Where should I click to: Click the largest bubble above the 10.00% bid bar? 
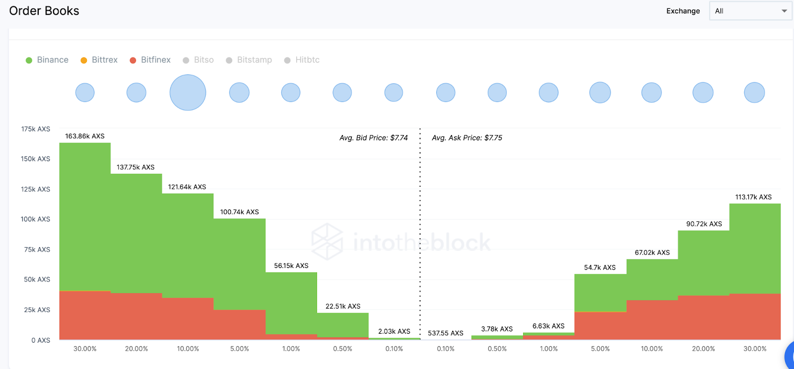pos(188,93)
